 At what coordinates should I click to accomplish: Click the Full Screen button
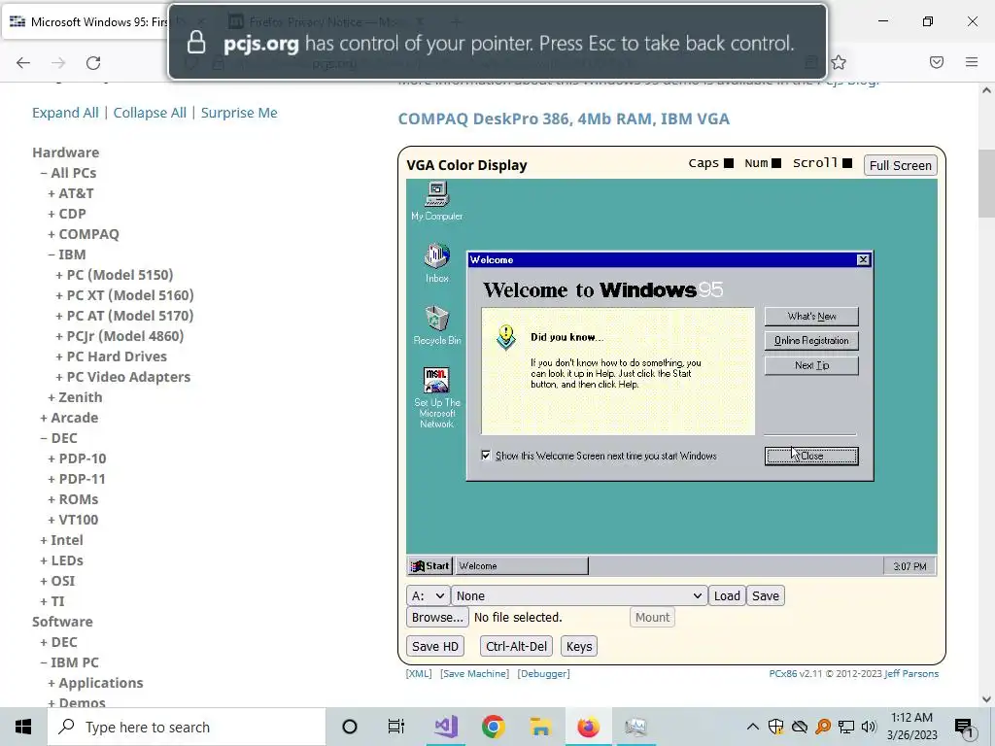900,165
